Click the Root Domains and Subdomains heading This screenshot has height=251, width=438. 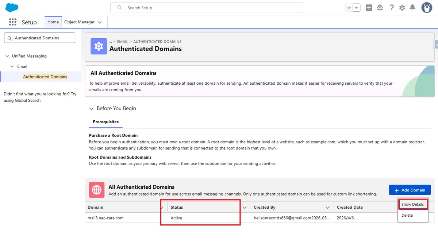pos(120,157)
